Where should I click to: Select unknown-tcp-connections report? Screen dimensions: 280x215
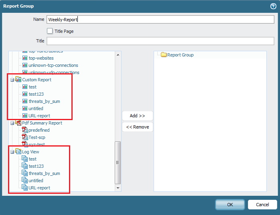(x=53, y=65)
